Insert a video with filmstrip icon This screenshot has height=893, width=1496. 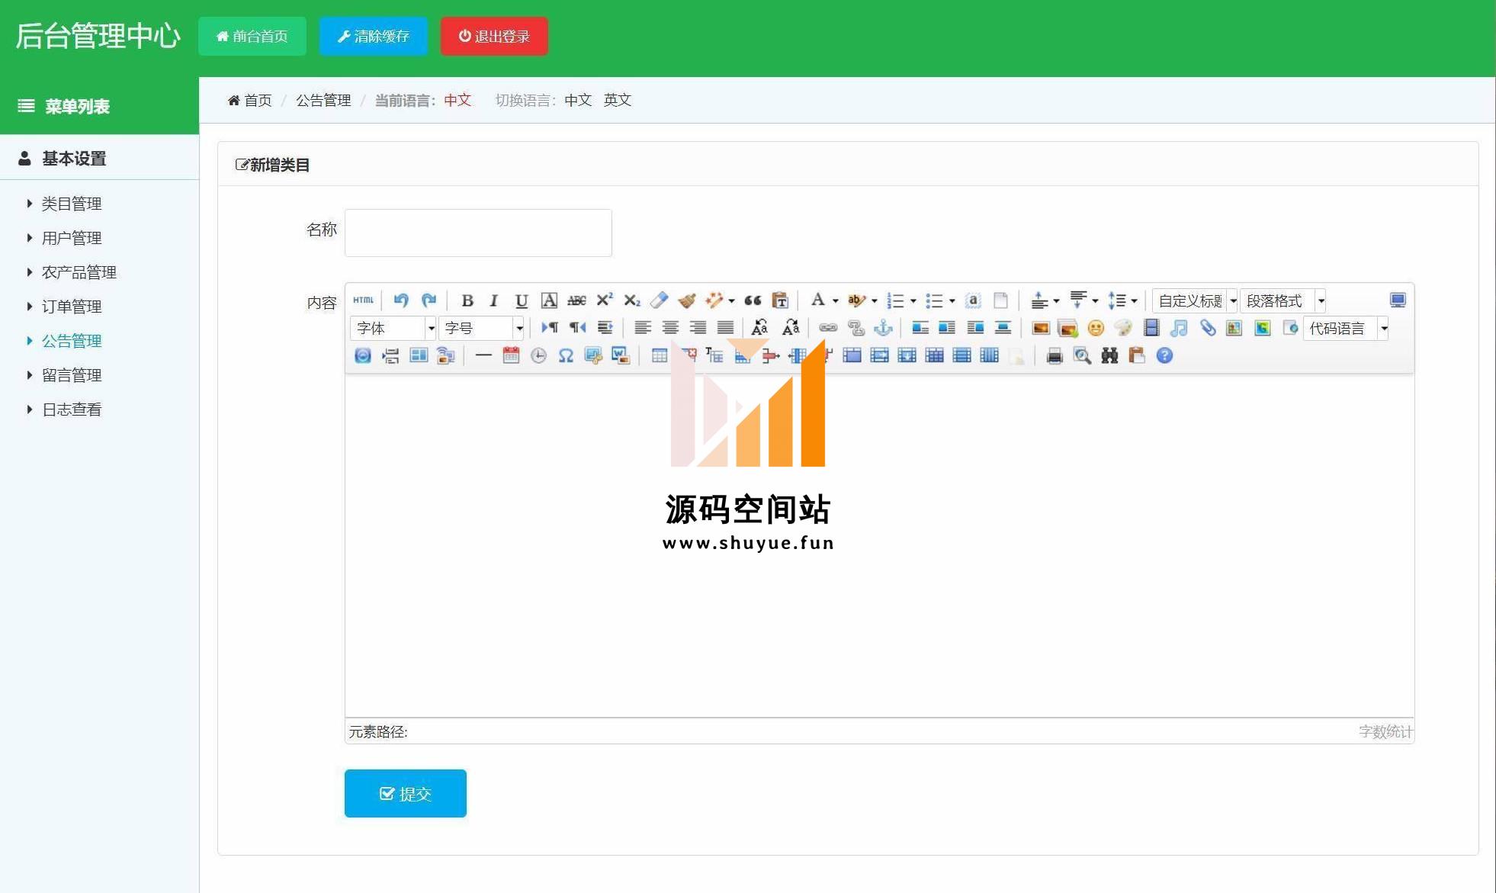tap(1151, 328)
